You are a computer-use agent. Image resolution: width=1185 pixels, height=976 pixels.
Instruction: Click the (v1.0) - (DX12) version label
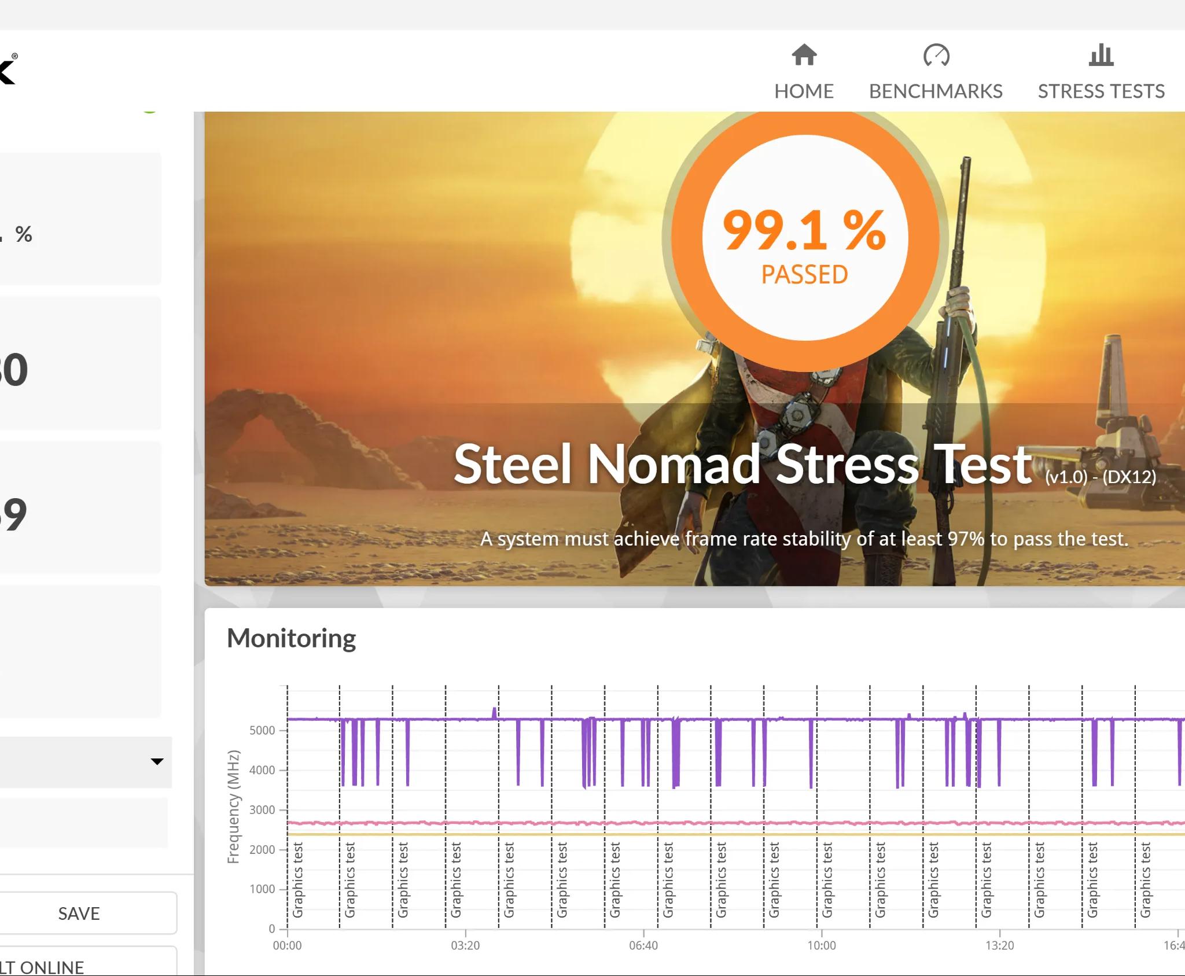pyautogui.click(x=1101, y=477)
